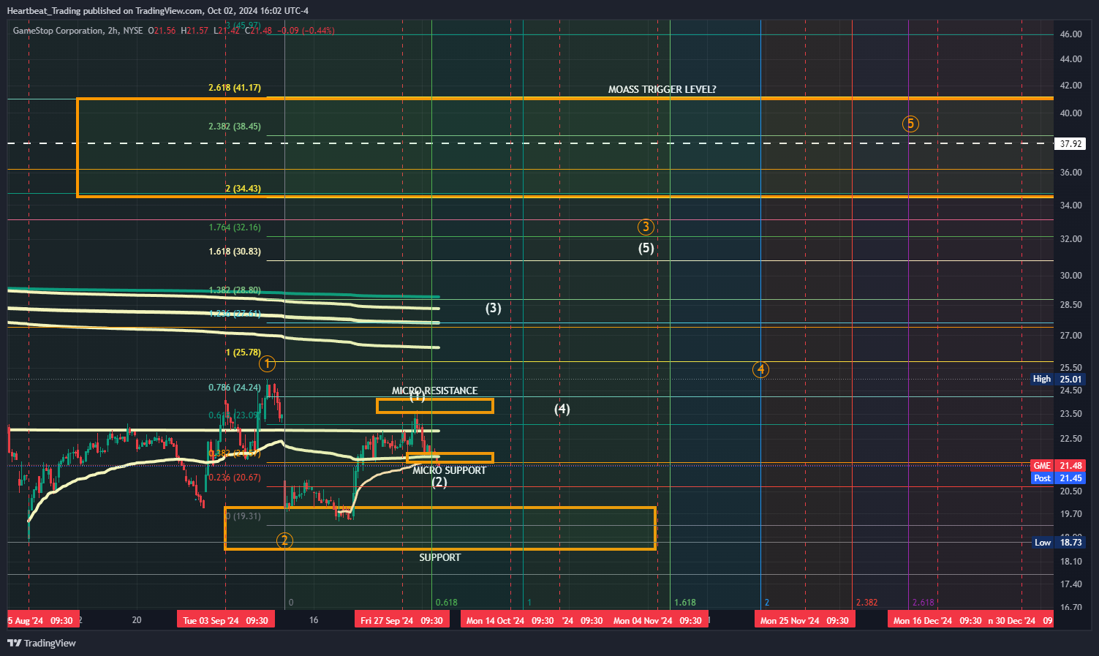Click the white (5) sub-wave label
Screen dimensions: 1099x656
pyautogui.click(x=646, y=248)
